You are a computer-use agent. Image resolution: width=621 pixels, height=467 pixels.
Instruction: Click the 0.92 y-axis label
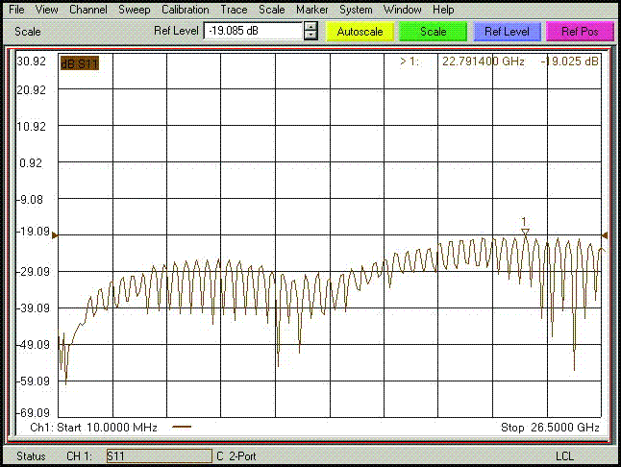tap(31, 163)
